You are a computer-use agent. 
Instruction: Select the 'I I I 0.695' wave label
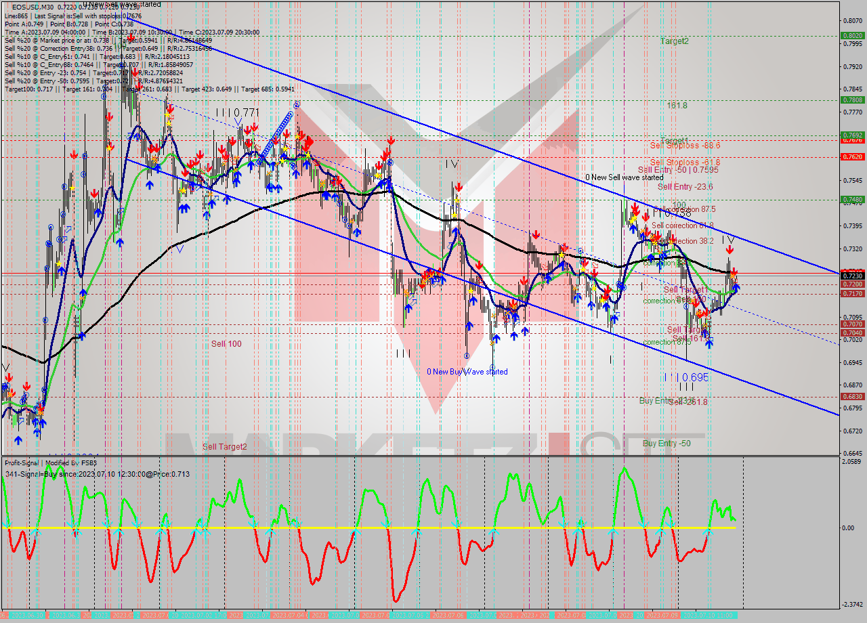point(685,377)
